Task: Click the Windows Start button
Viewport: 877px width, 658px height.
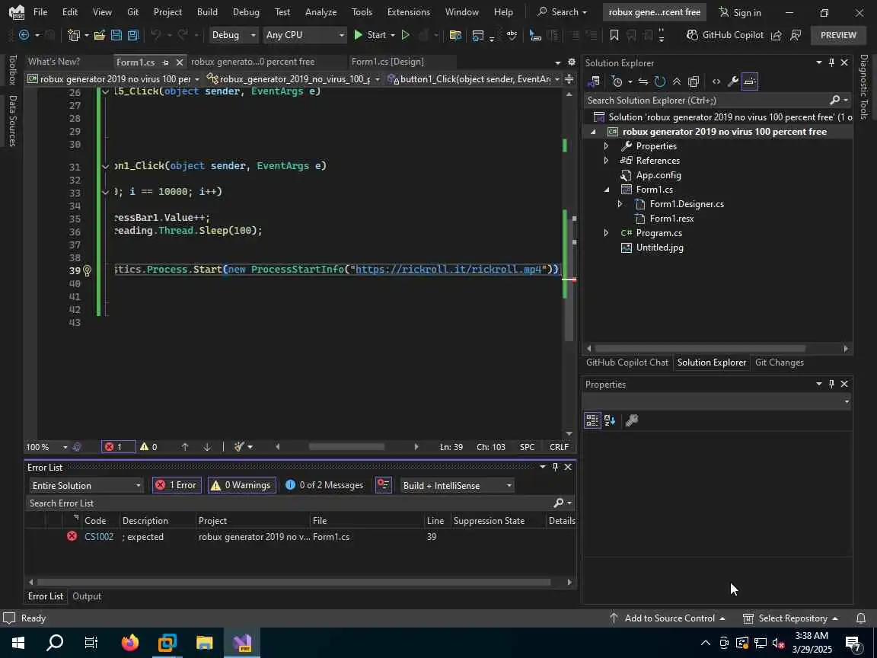Action: (18, 642)
